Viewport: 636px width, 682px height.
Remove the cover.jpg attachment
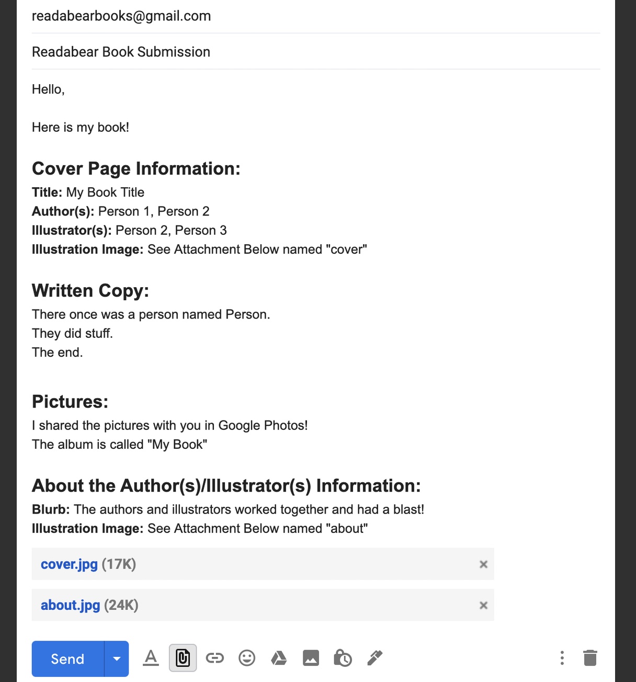483,564
